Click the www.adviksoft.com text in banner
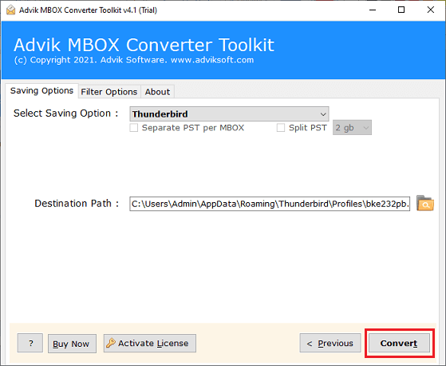The image size is (446, 366). tap(212, 60)
